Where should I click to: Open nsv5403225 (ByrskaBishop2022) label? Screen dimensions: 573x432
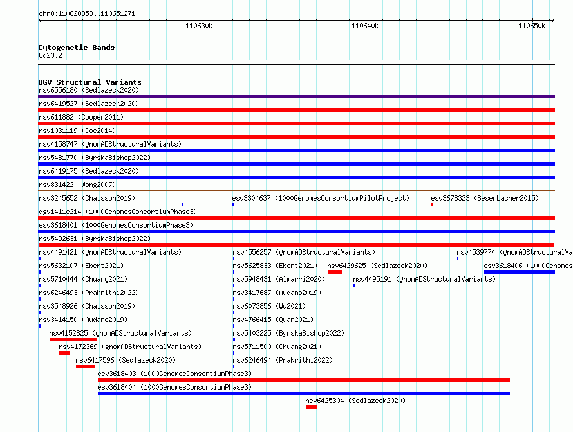tap(288, 333)
